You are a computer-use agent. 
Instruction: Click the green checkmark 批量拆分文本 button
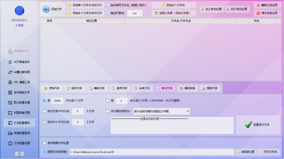pyautogui.click(x=257, y=125)
